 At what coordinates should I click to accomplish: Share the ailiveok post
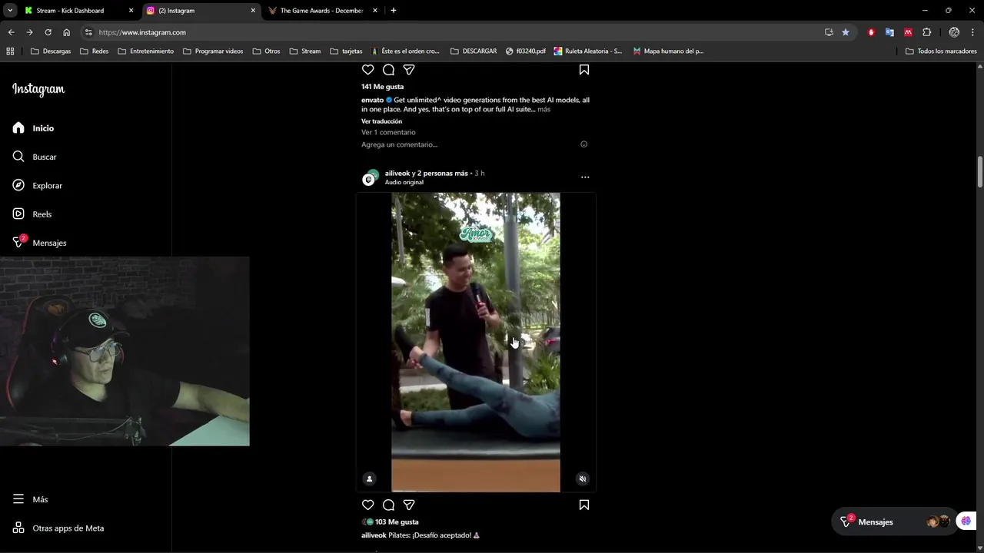[409, 505]
